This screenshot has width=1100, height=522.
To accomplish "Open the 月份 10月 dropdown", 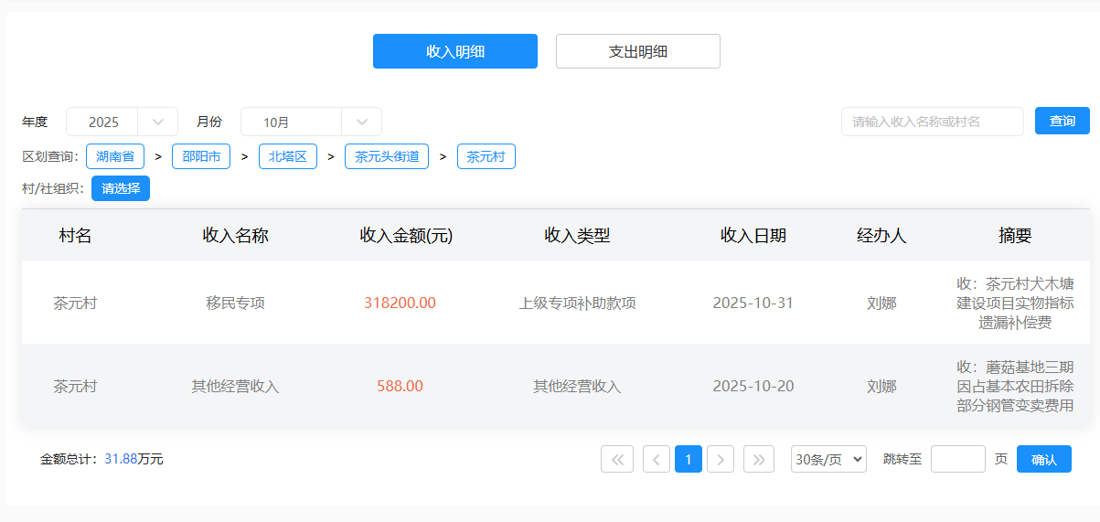I will 311,122.
